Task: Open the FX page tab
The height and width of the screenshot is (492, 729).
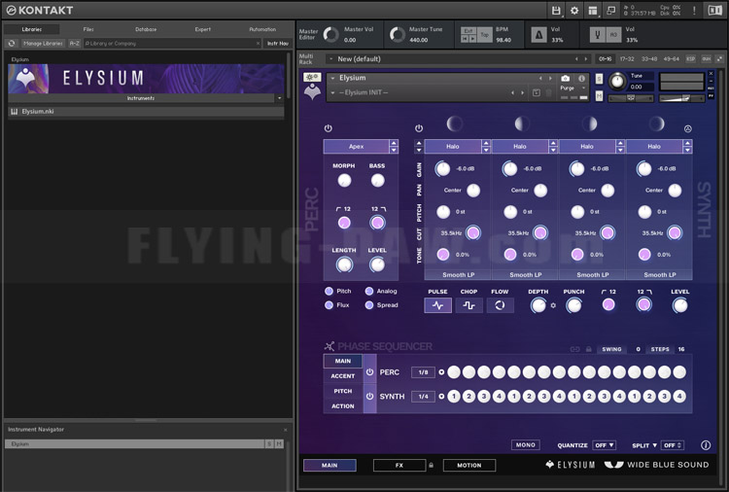Action: pos(399,465)
